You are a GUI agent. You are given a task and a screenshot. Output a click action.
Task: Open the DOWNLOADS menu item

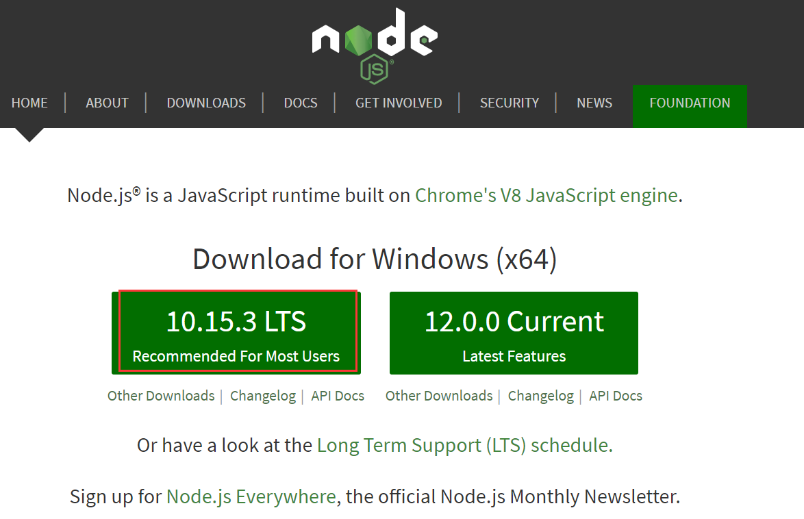point(206,103)
